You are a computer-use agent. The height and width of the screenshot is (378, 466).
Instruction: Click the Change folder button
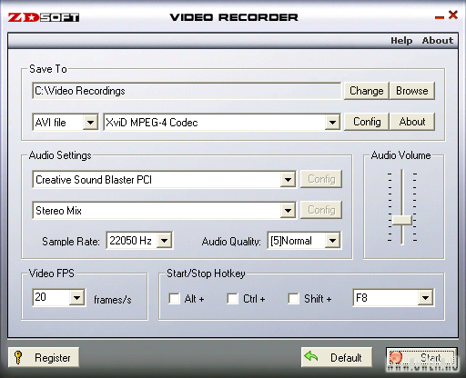[366, 91]
